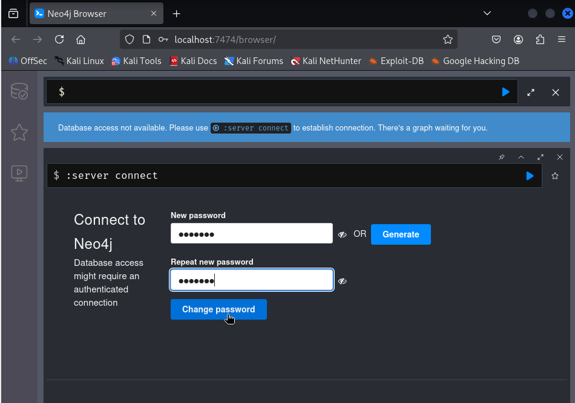Viewport: 575px width, 403px height.
Task: Show the site information page icon
Action: click(x=146, y=39)
